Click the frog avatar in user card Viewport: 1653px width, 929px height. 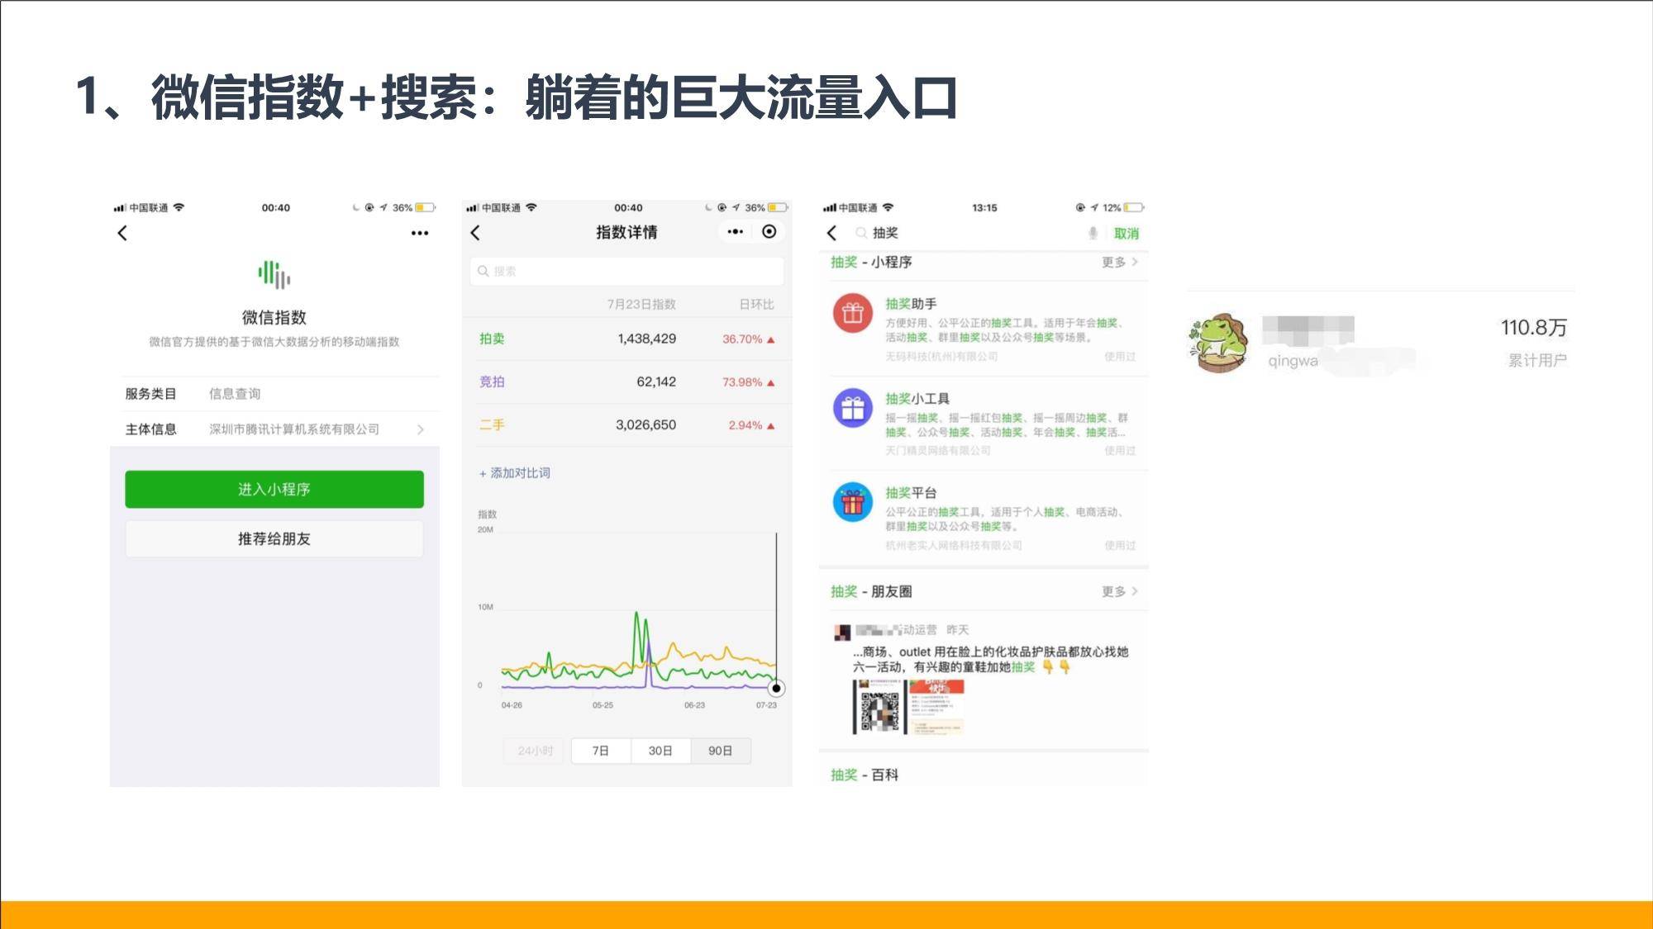[1219, 343]
